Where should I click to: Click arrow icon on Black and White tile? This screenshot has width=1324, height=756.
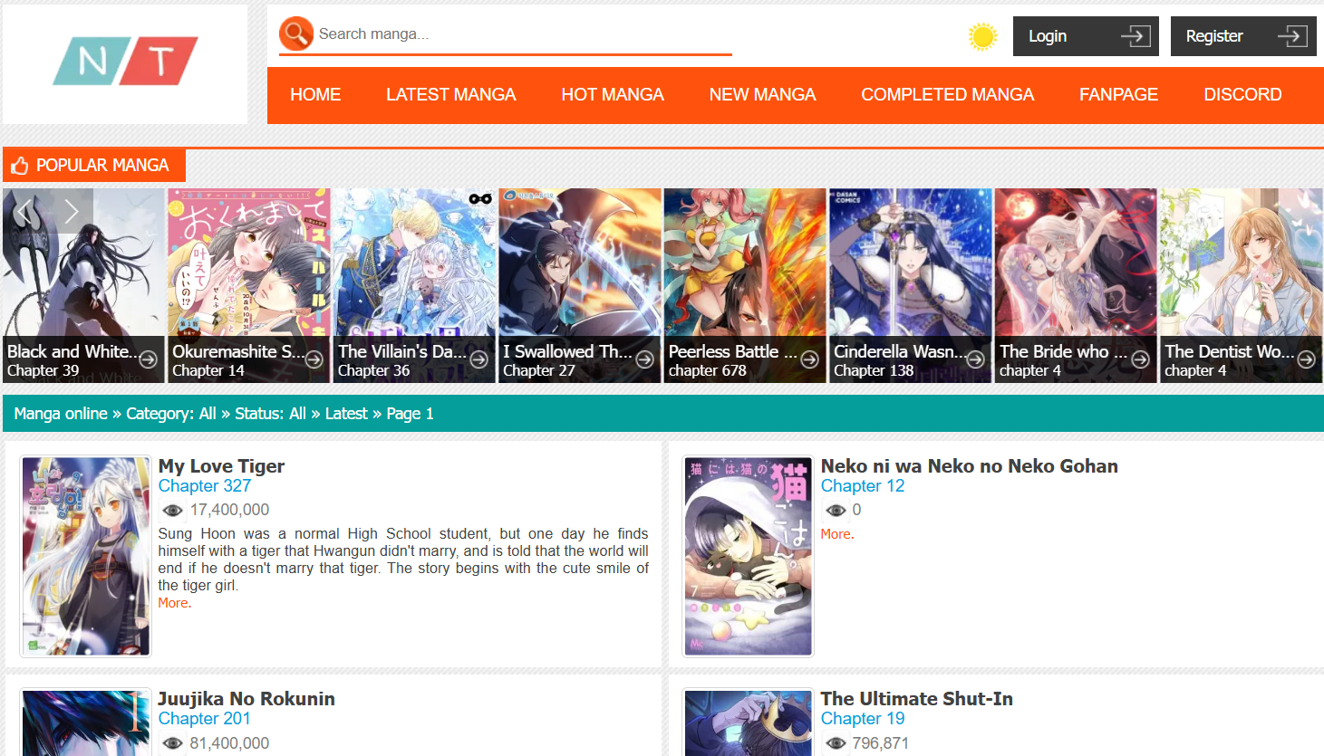pos(149,359)
